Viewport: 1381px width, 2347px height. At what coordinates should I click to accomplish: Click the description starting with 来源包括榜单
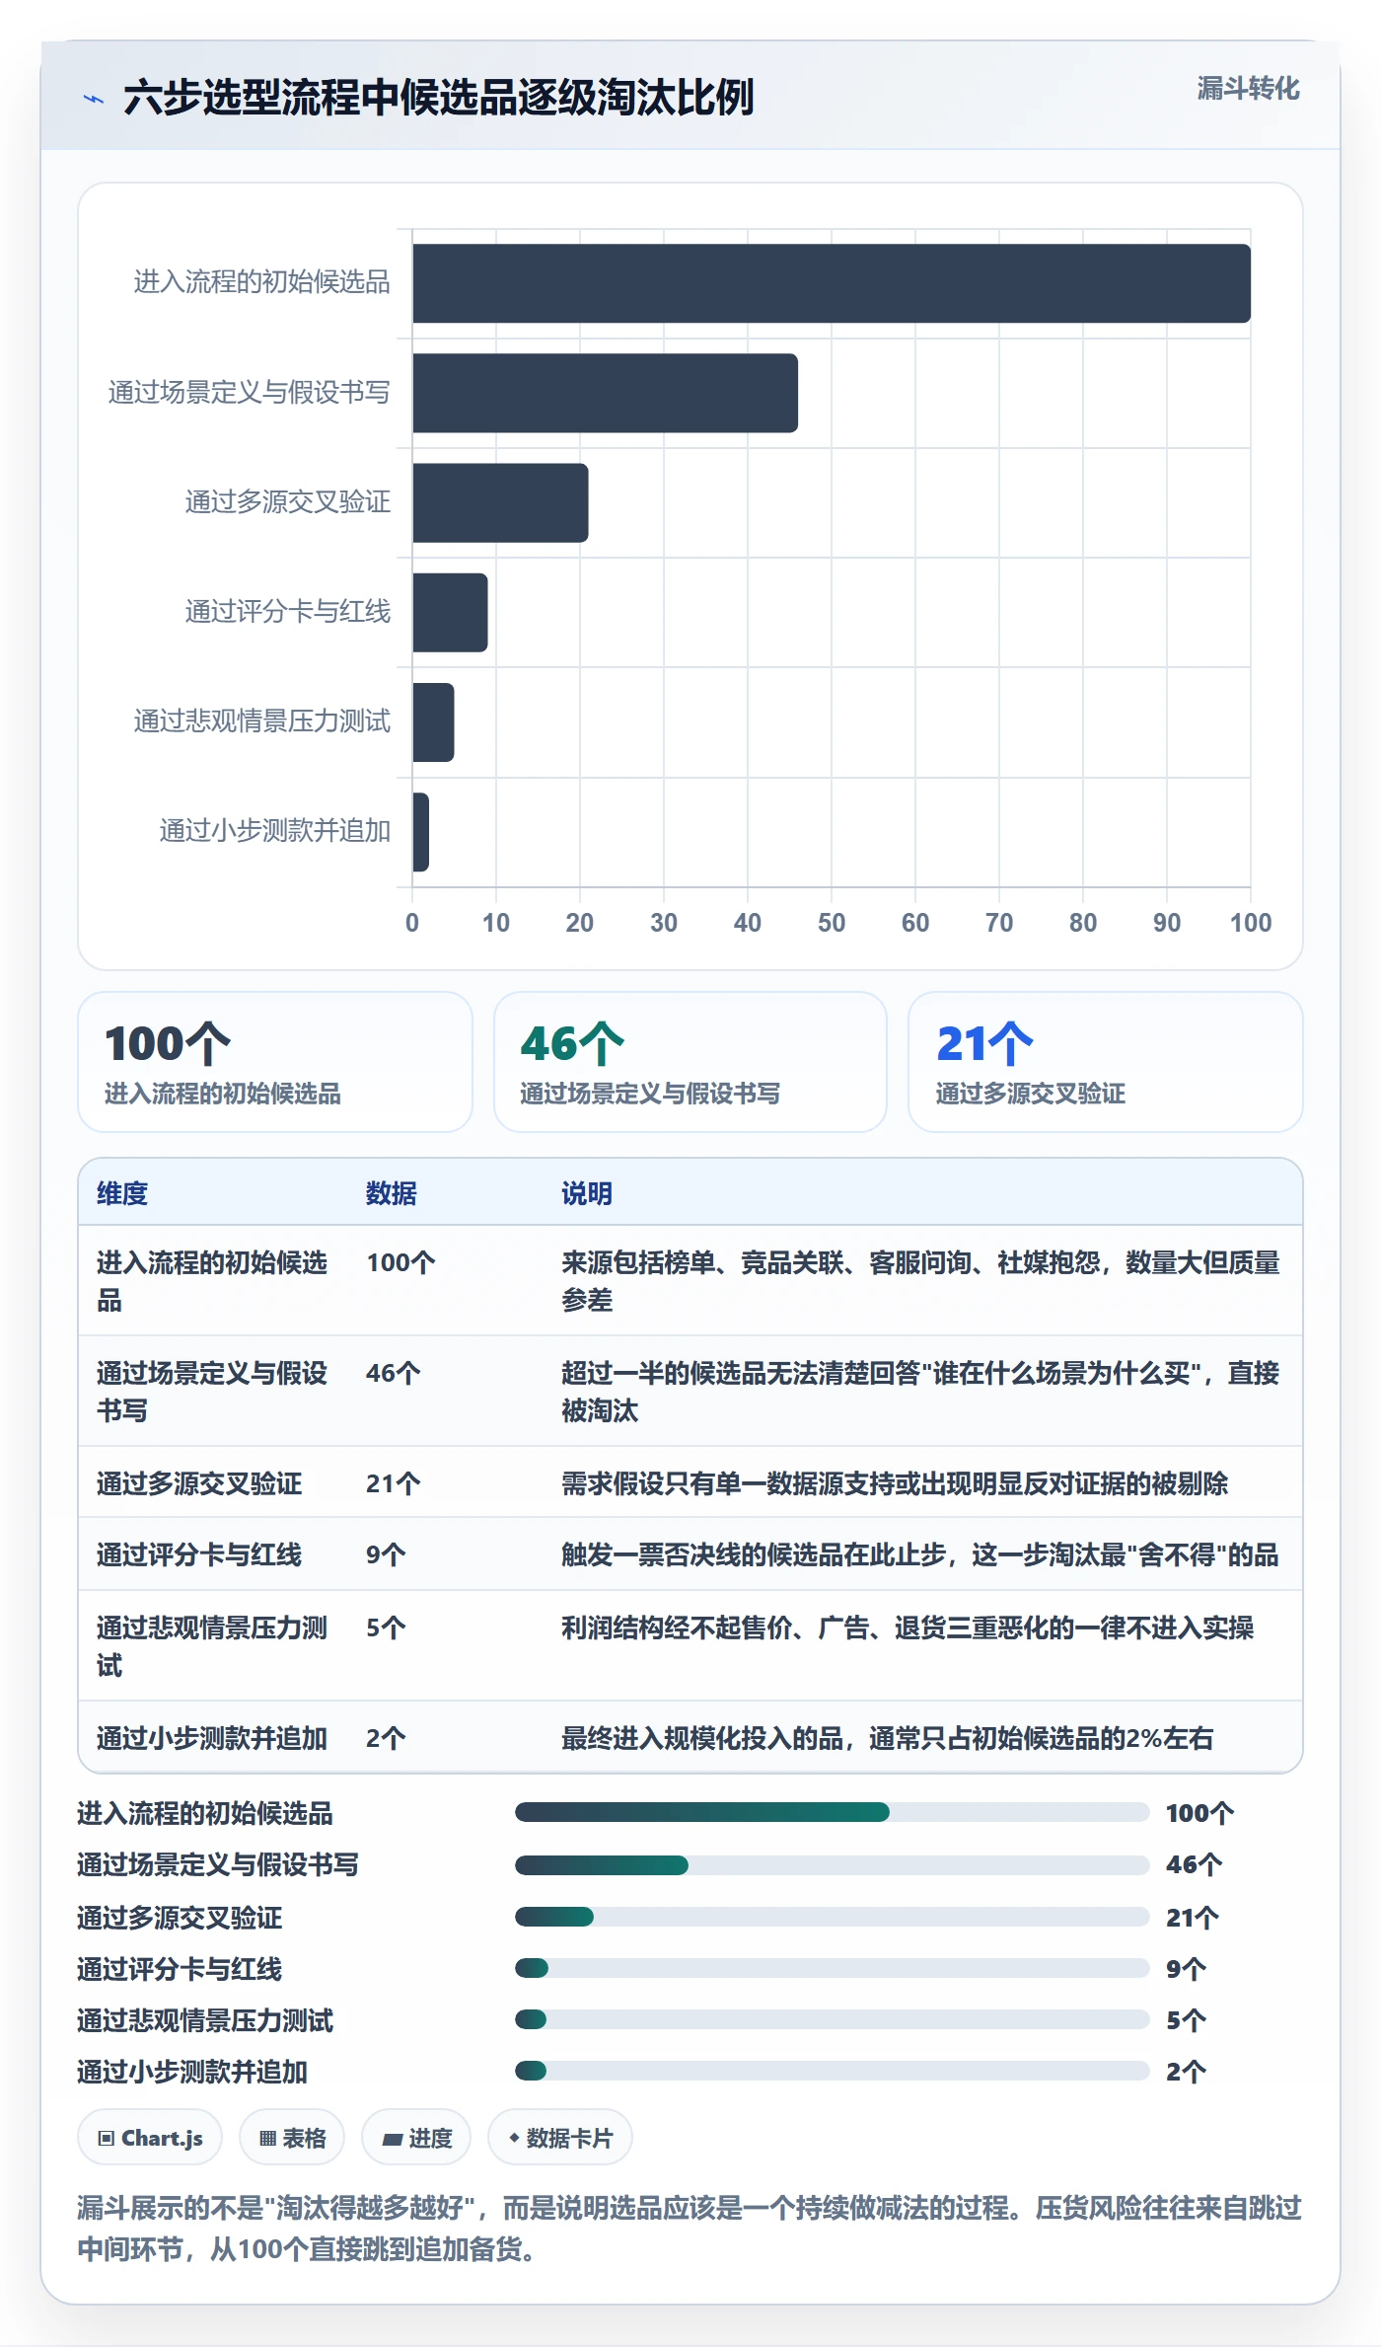(x=920, y=1281)
